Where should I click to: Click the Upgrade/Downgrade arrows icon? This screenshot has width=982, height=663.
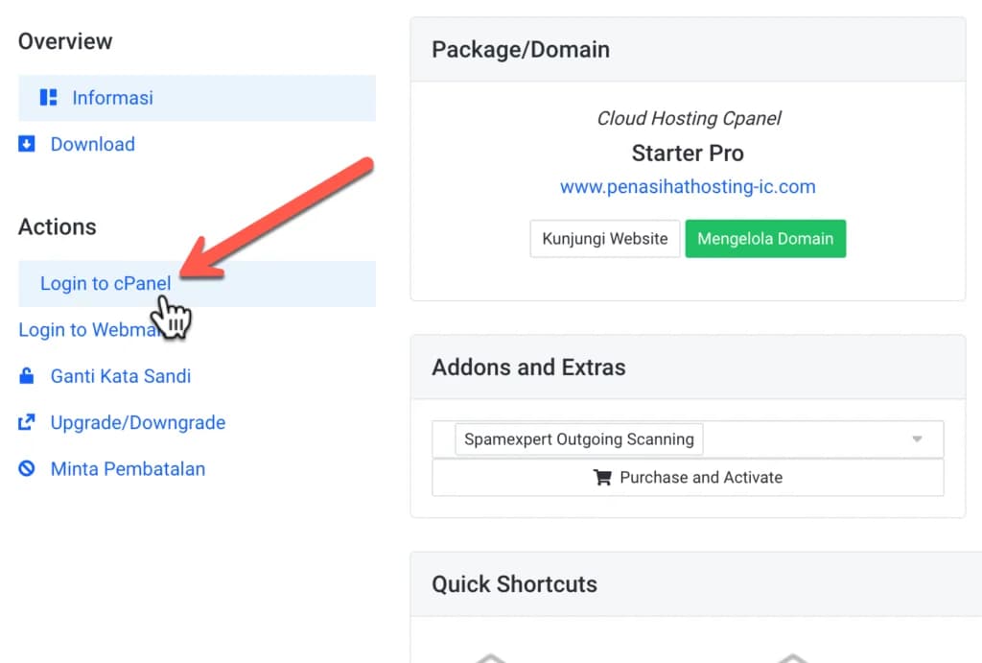(26, 422)
